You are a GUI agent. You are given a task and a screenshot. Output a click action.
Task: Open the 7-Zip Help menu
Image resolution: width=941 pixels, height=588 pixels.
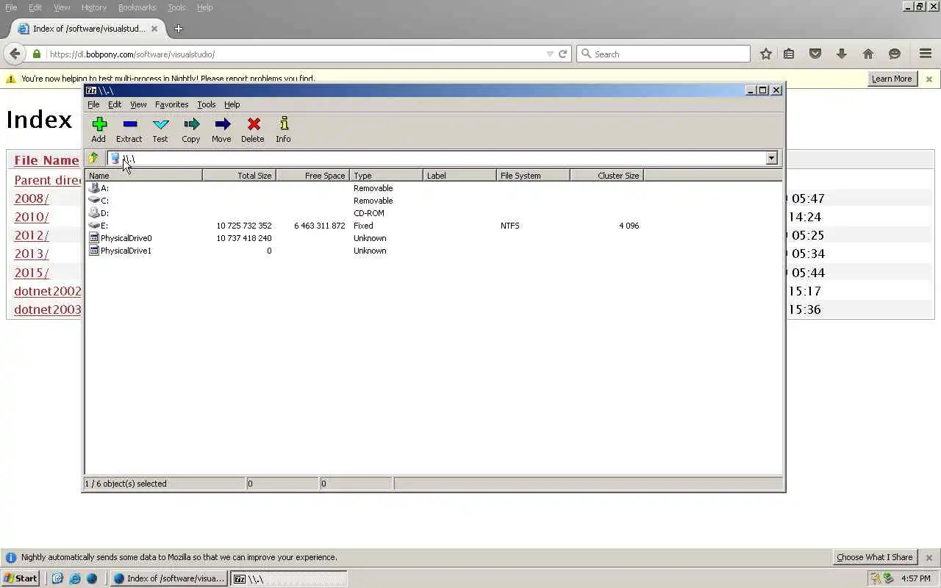coord(232,104)
